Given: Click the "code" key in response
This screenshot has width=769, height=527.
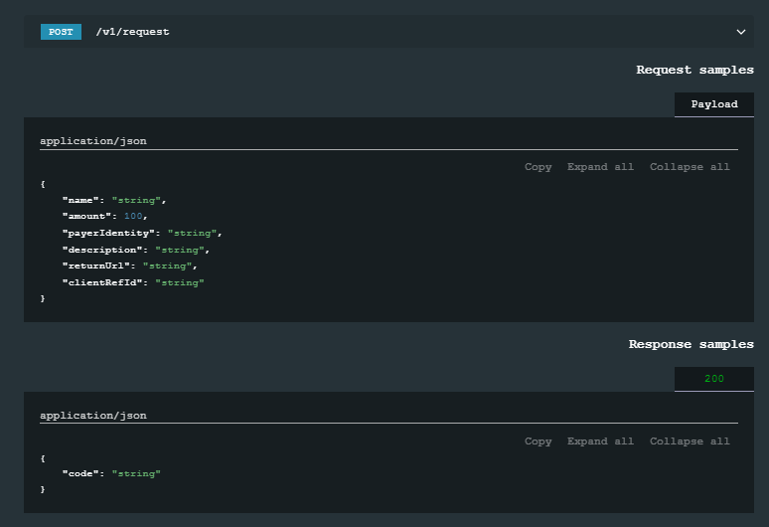Looking at the screenshot, I should point(80,473).
